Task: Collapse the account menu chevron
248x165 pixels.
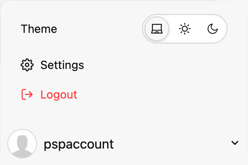Action: pos(235,143)
